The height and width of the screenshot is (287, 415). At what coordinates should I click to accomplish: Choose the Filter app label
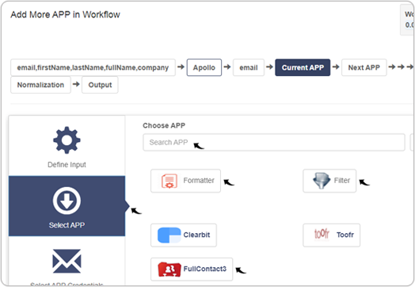(x=342, y=181)
